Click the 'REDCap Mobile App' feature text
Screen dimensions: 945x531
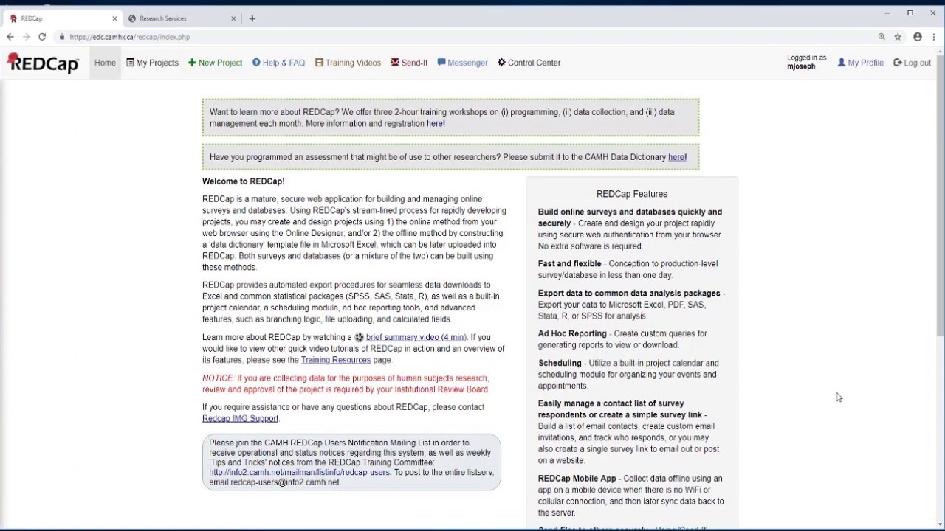577,479
